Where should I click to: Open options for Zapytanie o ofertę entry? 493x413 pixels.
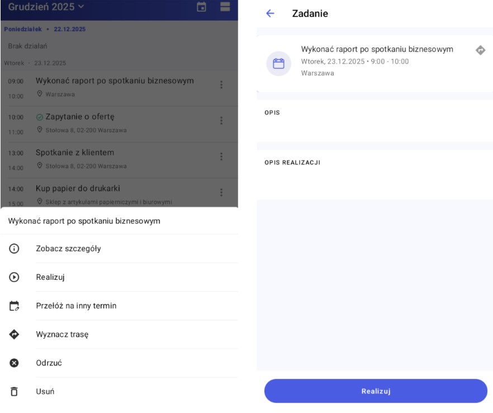(x=221, y=121)
